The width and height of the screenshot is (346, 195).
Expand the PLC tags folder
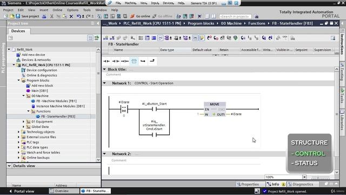pos(19,142)
